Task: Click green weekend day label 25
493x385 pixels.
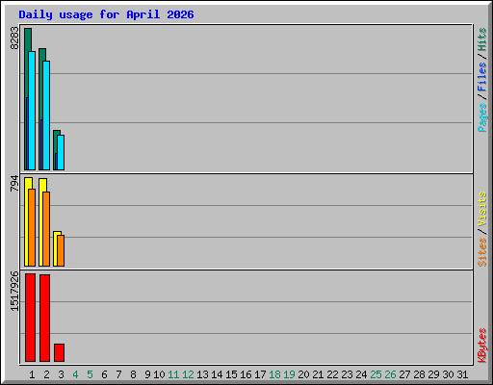Action: pyautogui.click(x=376, y=374)
